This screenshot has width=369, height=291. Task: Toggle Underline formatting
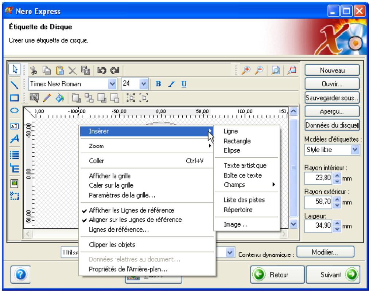click(184, 84)
